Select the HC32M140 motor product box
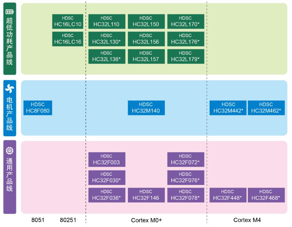Image resolution: width=292 pixels, height=227 pixels. click(x=146, y=108)
